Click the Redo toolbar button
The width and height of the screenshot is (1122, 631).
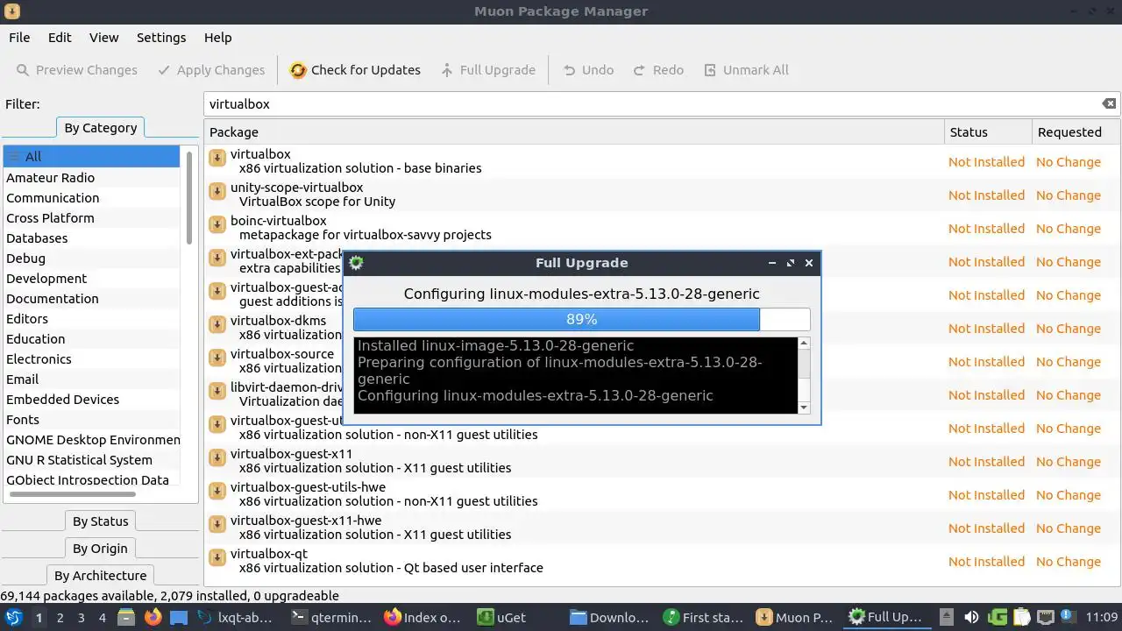pos(658,70)
